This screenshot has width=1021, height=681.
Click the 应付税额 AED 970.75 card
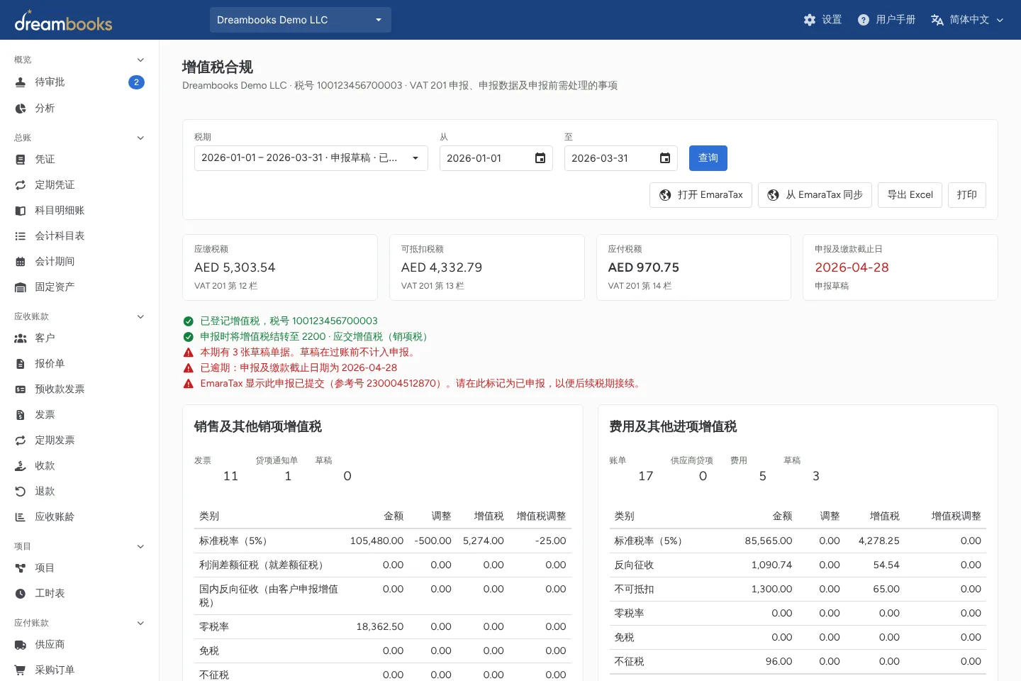[693, 267]
